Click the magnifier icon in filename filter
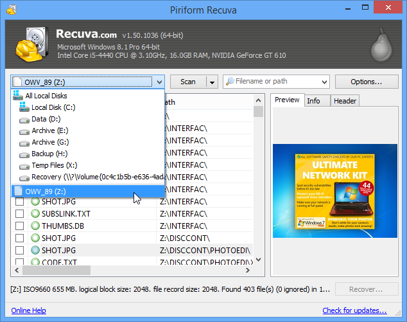Image resolution: width=407 pixels, height=322 pixels. [x=230, y=82]
